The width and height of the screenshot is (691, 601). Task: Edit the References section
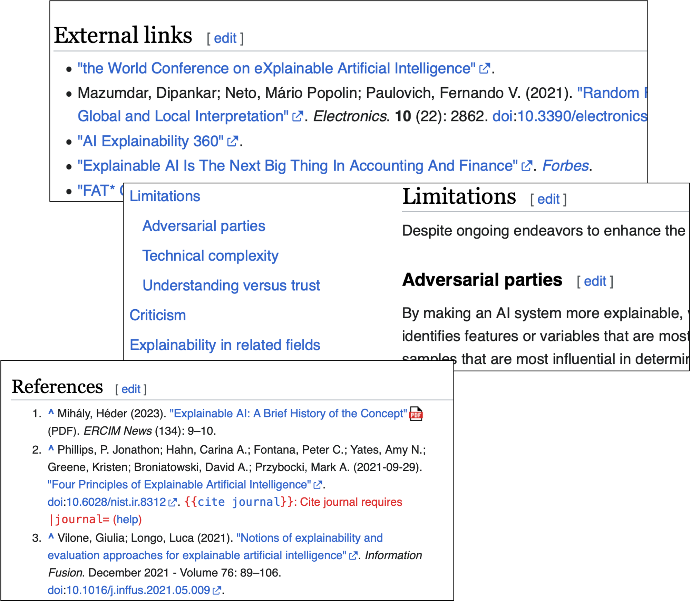click(x=131, y=389)
